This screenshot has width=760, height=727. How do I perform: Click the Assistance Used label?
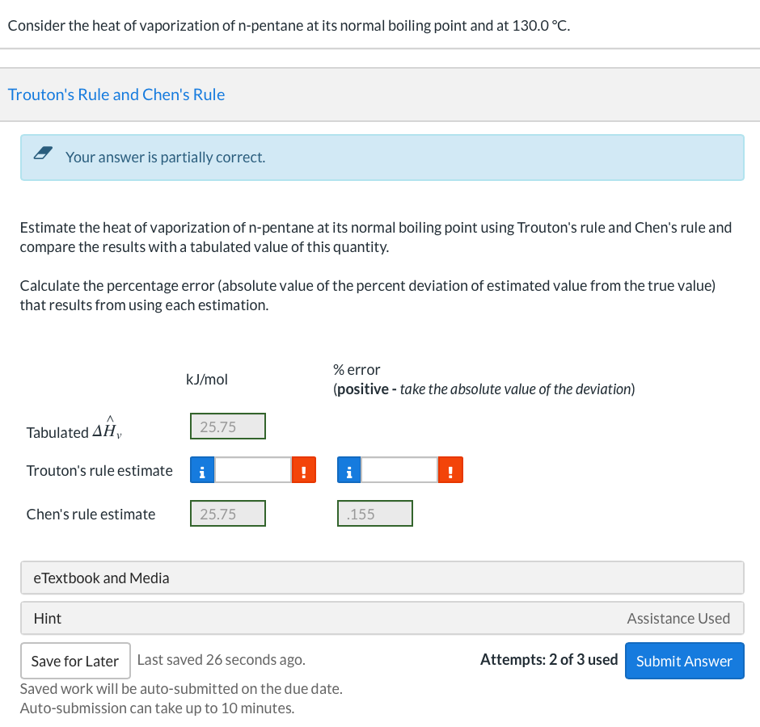pos(678,618)
